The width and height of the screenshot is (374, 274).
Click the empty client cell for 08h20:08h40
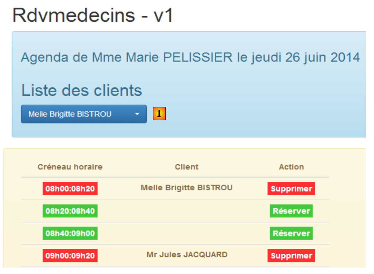(x=187, y=211)
